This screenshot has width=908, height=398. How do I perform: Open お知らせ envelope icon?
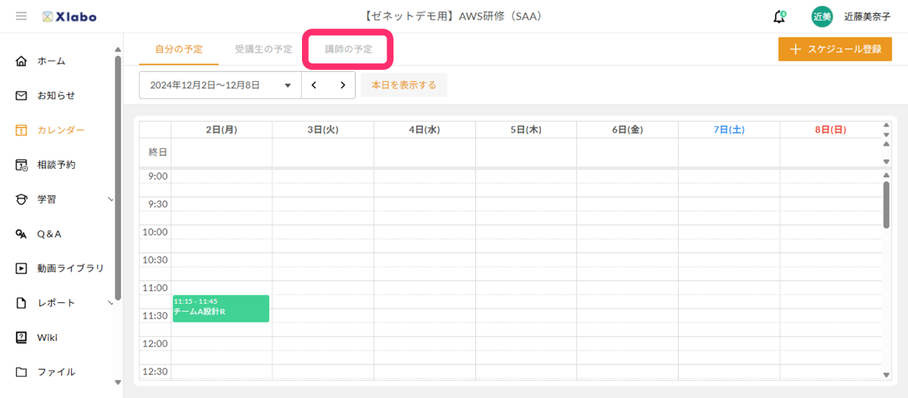click(22, 96)
